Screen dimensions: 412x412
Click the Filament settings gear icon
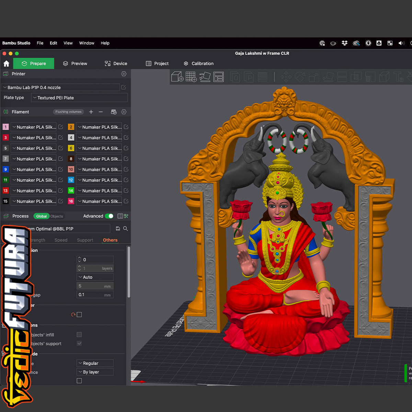124,112
